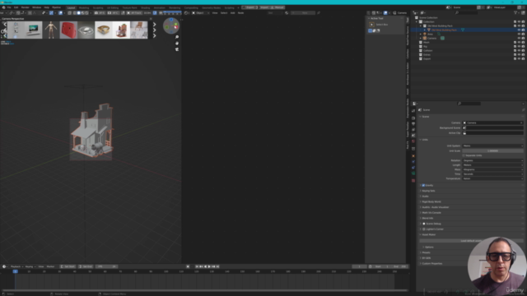Screen dimensions: 527x296
Task: Open the Edit menu
Action: coord(16,7)
